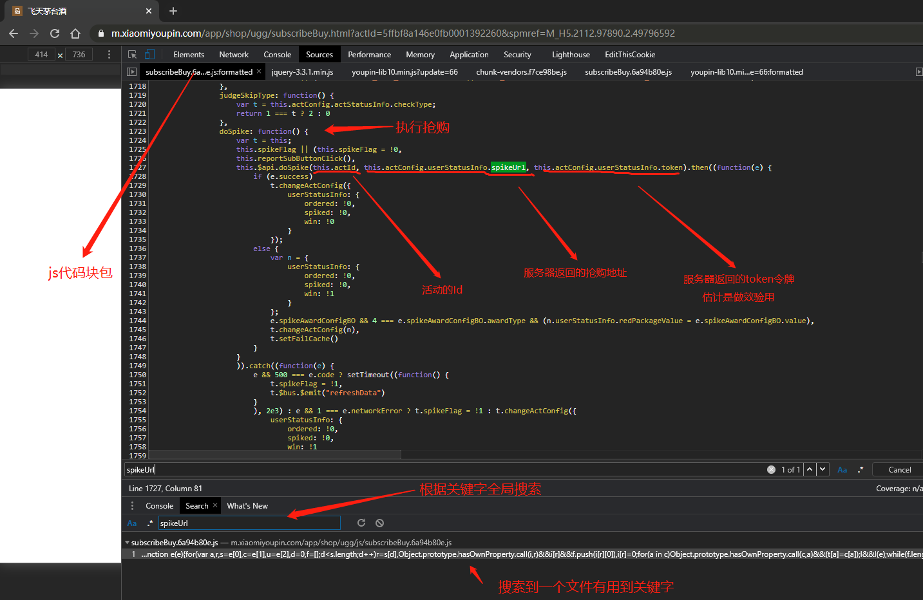Image resolution: width=923 pixels, height=600 pixels.
Task: Click the global search spikeUrl input field
Action: (249, 523)
